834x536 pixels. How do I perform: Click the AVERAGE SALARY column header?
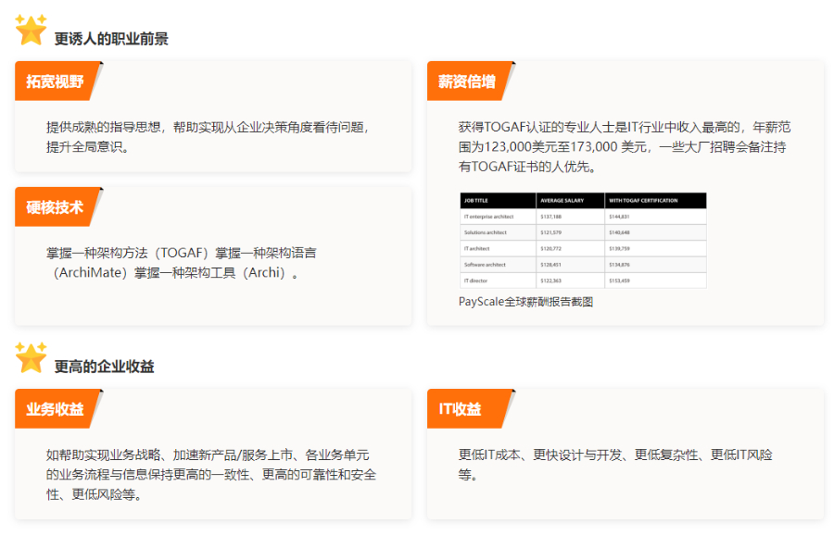point(560,200)
